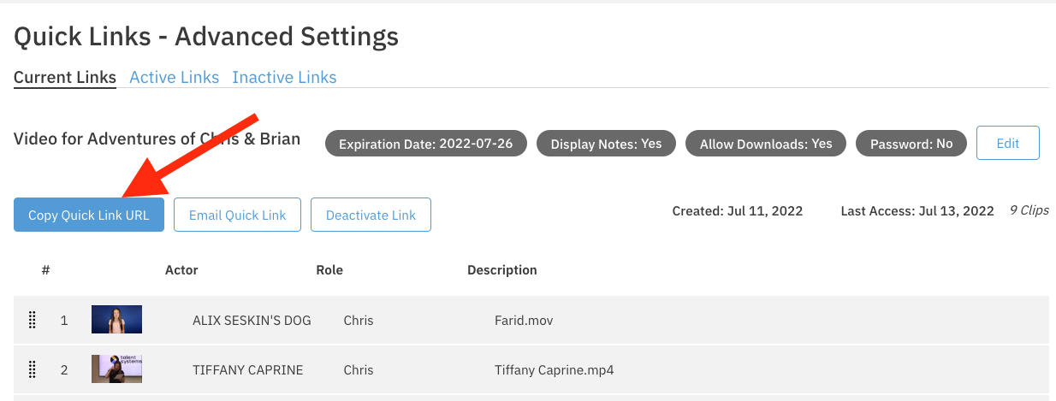The image size is (1056, 401).
Task: Click the Expiration Date 2022-07-26 badge
Action: coord(425,144)
